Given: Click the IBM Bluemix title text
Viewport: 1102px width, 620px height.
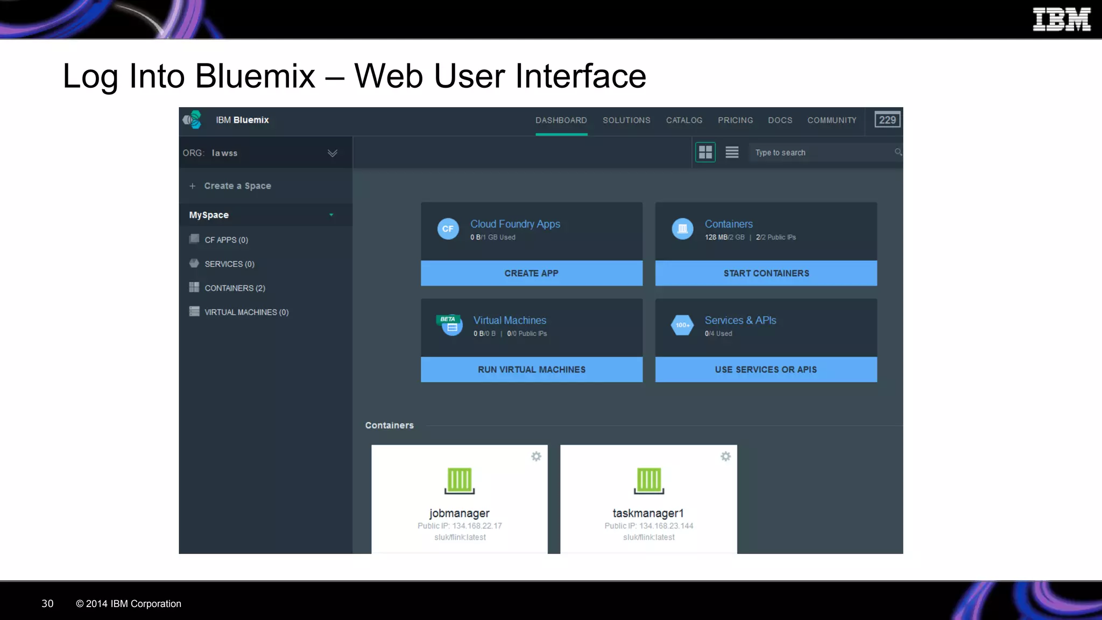Looking at the screenshot, I should tap(242, 120).
